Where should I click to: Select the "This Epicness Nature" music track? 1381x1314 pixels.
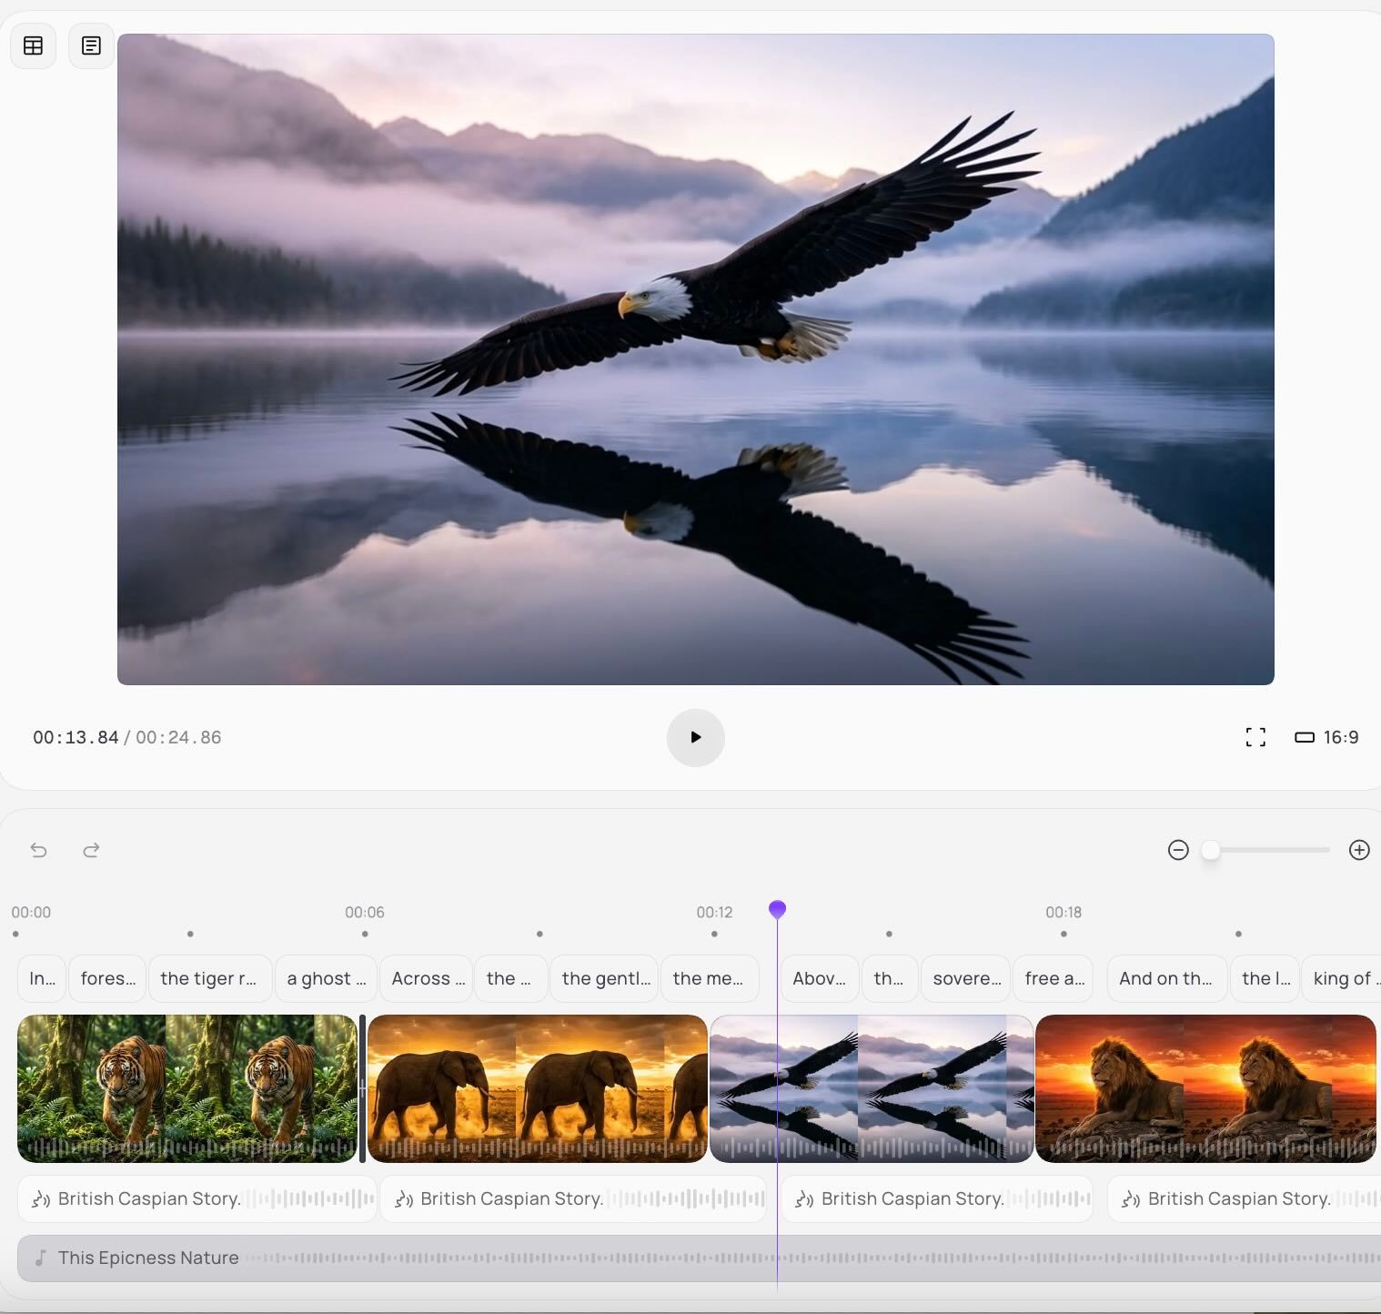tap(148, 1258)
